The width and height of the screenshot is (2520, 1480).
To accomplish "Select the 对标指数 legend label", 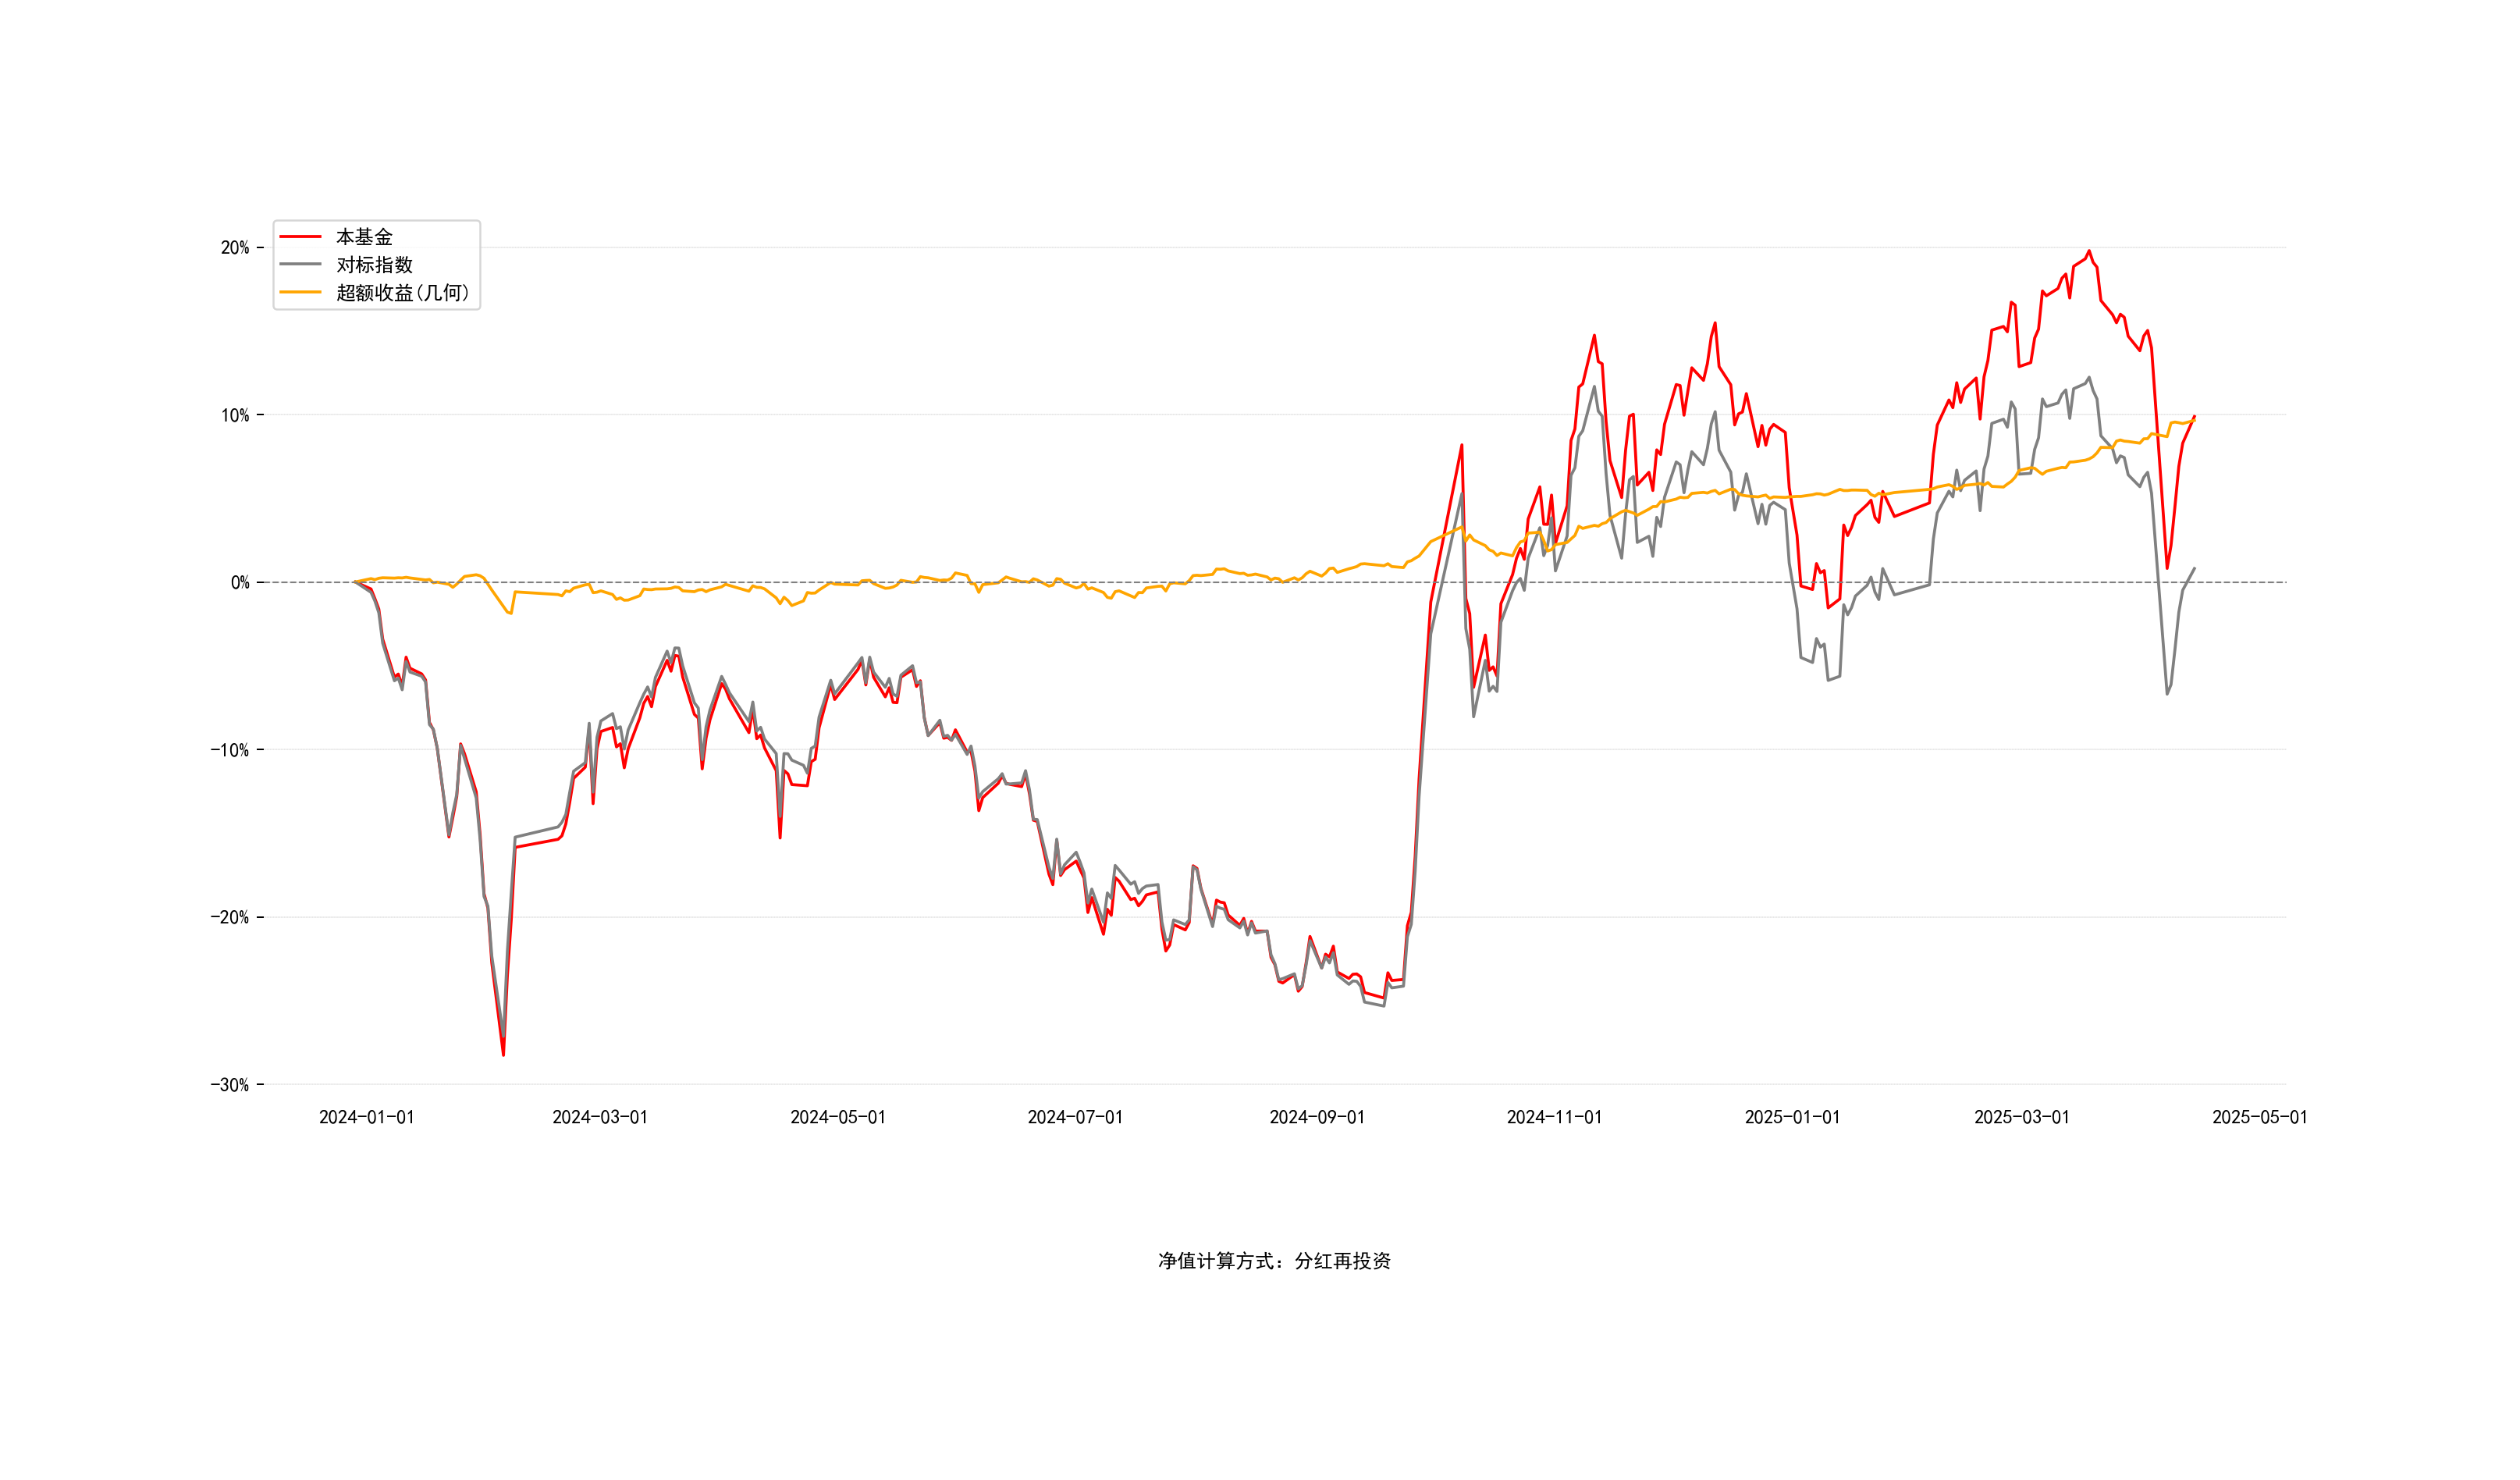I will pyautogui.click(x=374, y=265).
